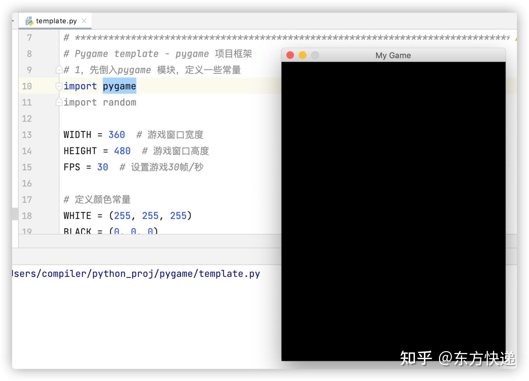Toggle the fold end marker at line 11
Viewport: 529px width, 381px height.
[x=59, y=102]
